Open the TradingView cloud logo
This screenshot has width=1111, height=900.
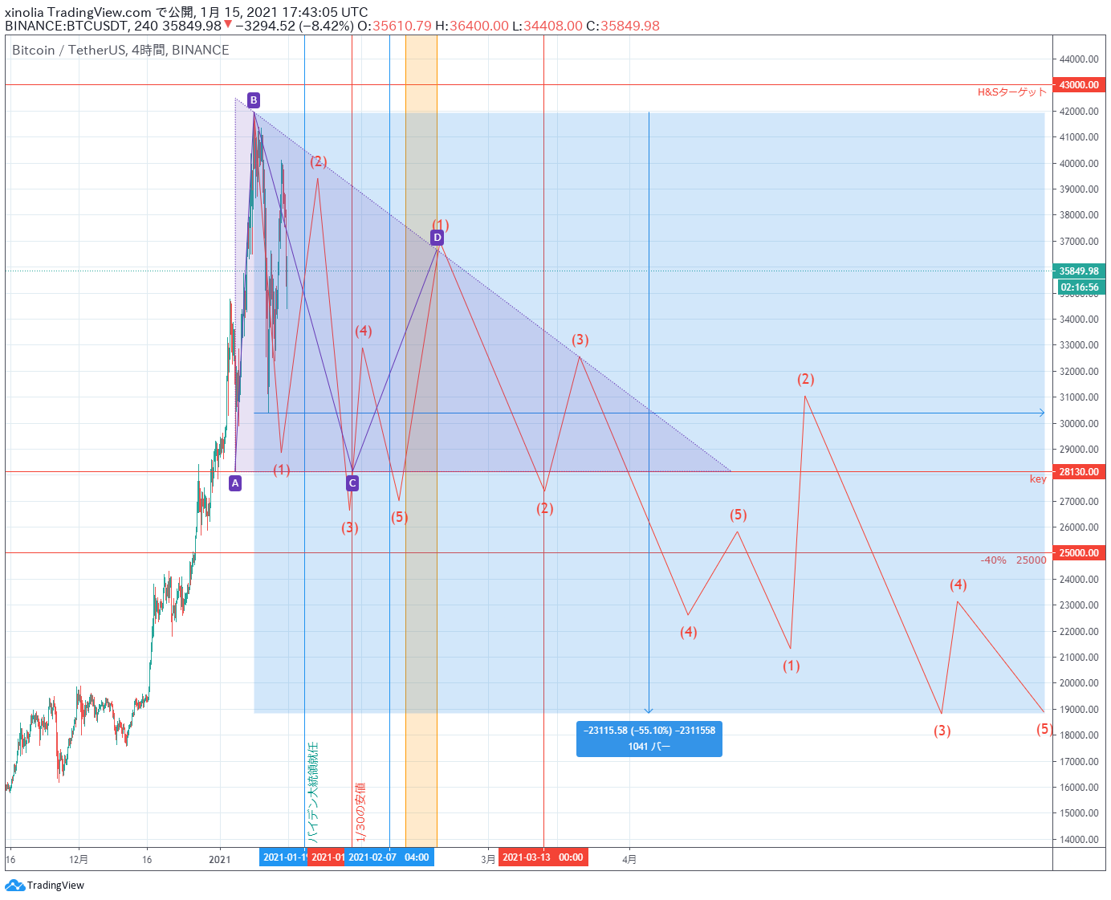click(14, 886)
